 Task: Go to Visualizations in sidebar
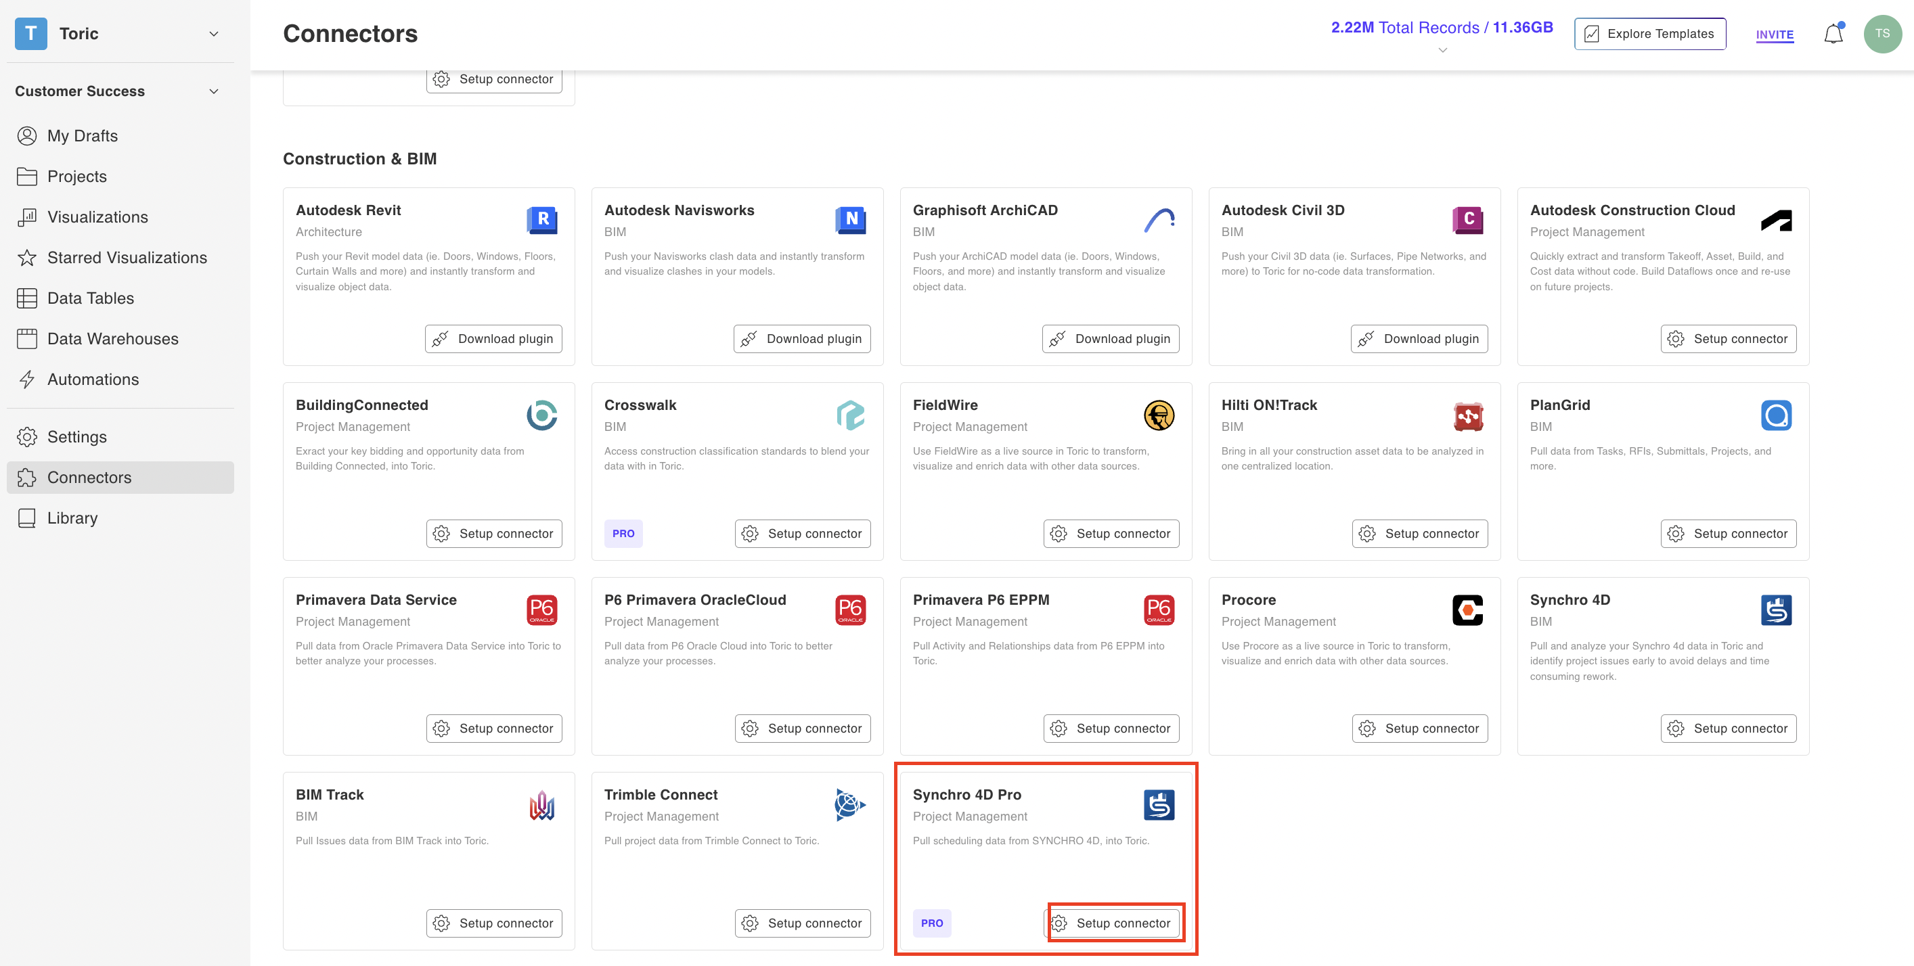coord(120,217)
